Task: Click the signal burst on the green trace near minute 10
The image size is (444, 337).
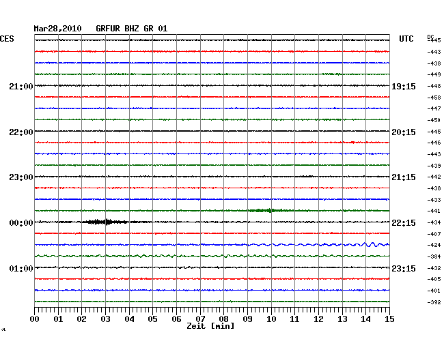Action: (x=270, y=210)
